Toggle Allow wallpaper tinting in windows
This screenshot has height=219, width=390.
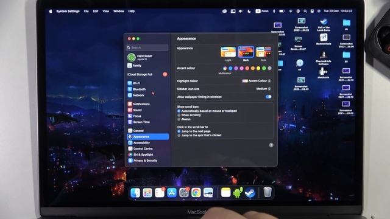point(268,97)
